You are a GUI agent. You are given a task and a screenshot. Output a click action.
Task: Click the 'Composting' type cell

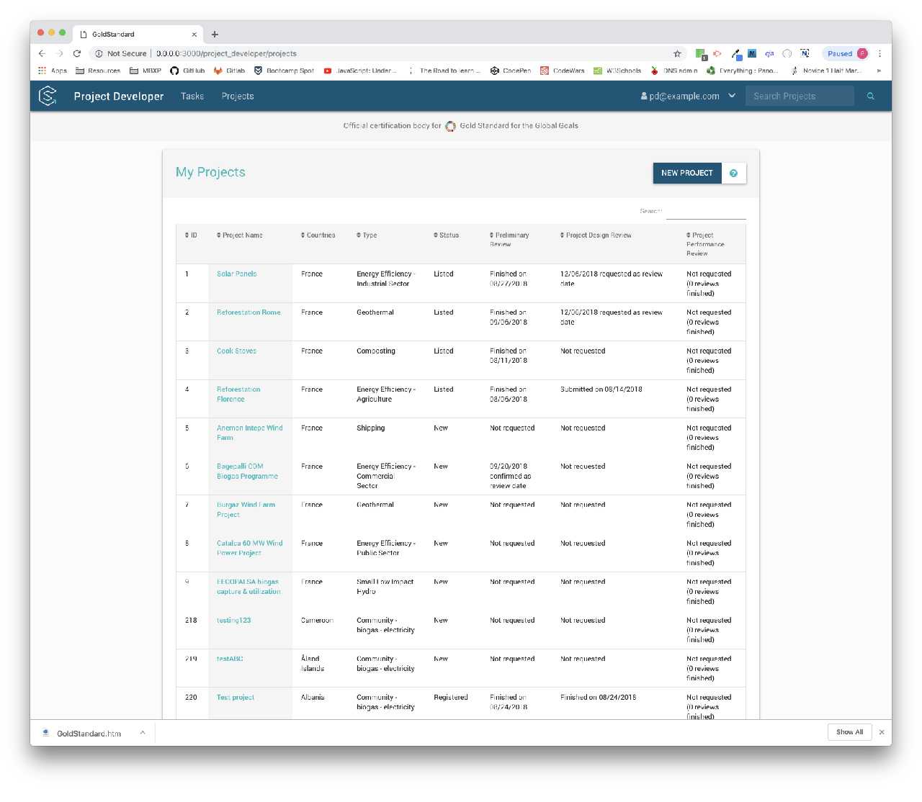tap(376, 351)
